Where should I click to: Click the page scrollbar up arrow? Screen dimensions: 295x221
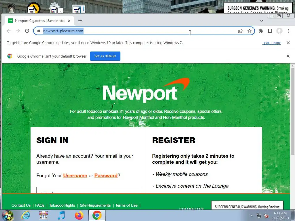click(x=292, y=66)
